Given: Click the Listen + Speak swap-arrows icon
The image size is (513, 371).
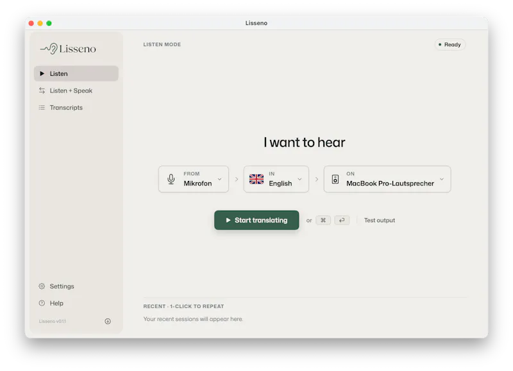Looking at the screenshot, I should pyautogui.click(x=42, y=91).
